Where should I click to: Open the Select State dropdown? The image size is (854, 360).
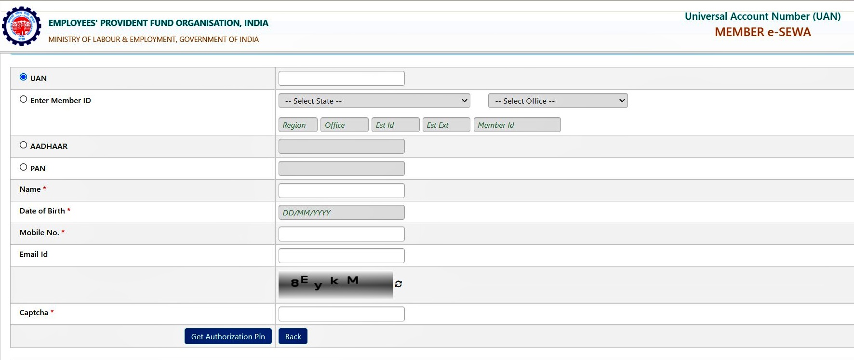click(374, 101)
